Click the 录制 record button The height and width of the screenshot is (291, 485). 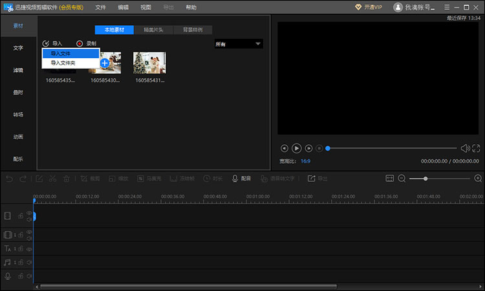click(x=87, y=43)
